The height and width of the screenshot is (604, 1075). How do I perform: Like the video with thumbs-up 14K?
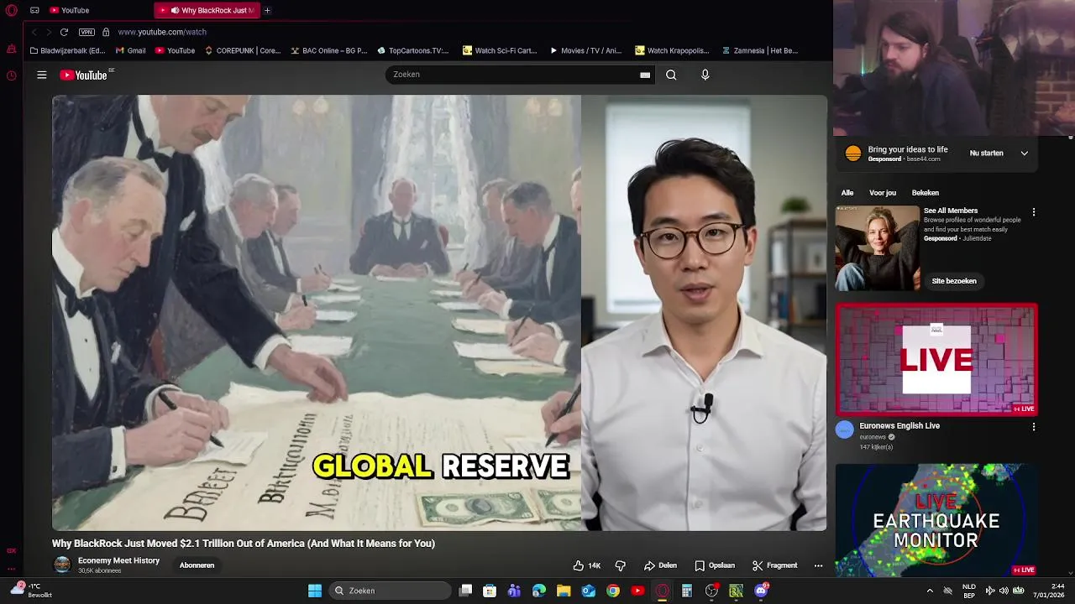click(x=587, y=565)
